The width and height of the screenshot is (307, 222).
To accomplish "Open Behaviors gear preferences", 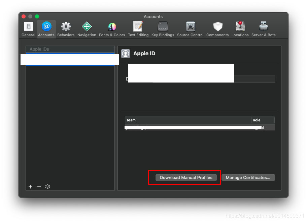I will tap(66, 29).
